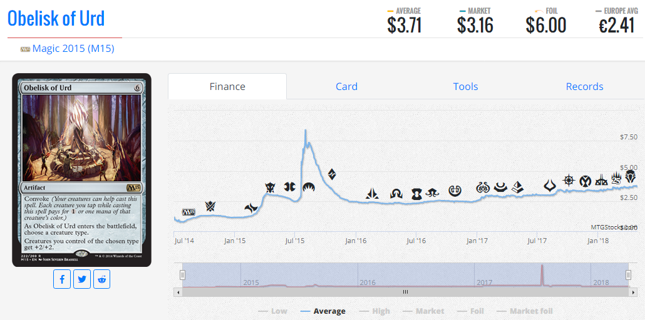Toggle the Market price series in legend
This screenshot has width=645, height=320.
pos(423,311)
